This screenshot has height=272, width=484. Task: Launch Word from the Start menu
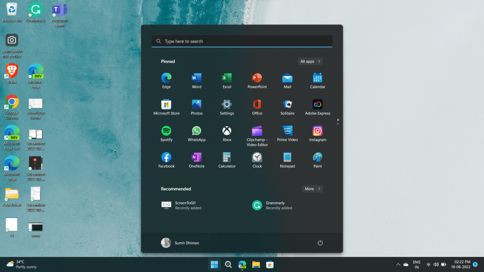click(x=197, y=81)
